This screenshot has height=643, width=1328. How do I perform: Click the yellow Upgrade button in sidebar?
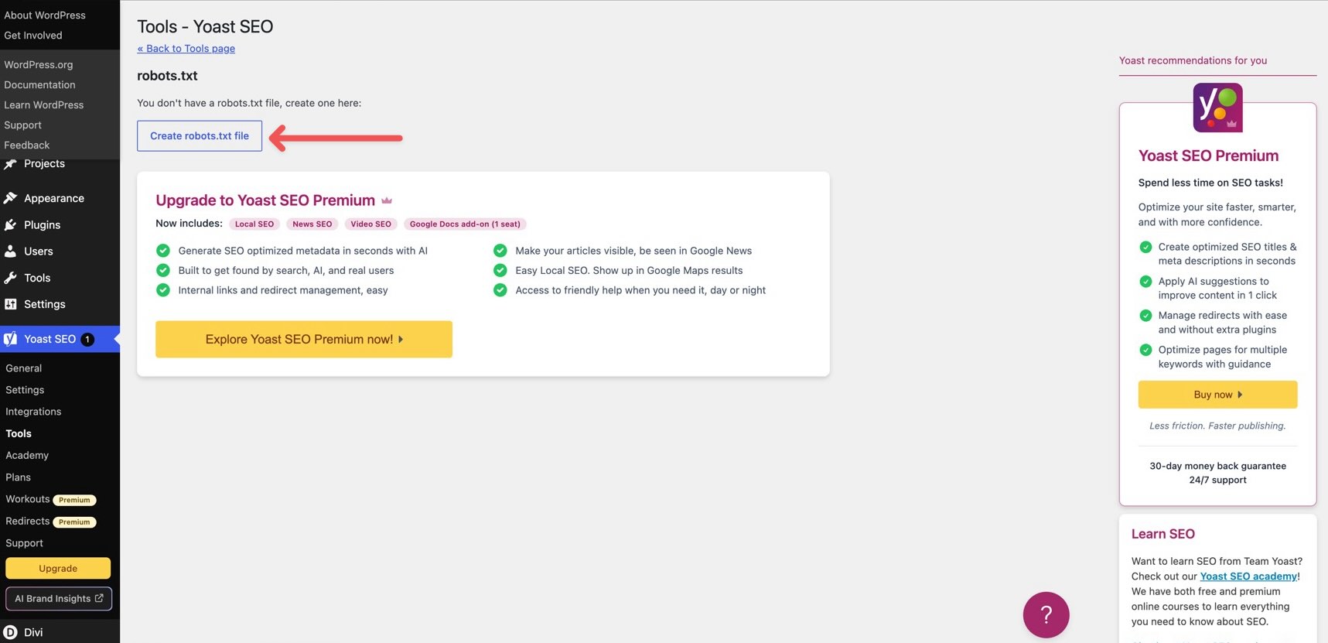tap(58, 568)
